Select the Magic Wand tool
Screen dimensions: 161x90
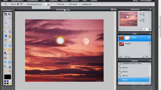pos(6,23)
